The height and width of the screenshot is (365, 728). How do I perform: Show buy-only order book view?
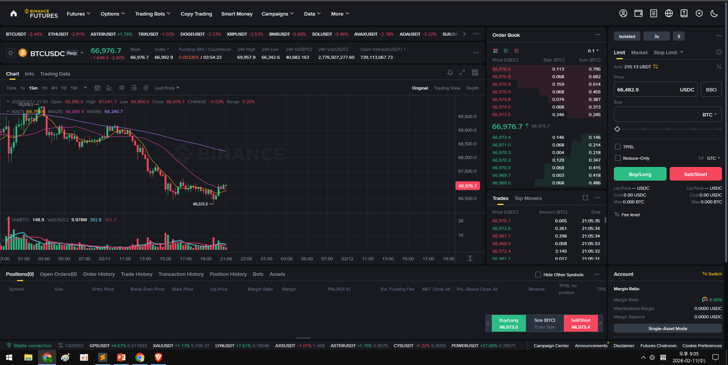(506, 51)
